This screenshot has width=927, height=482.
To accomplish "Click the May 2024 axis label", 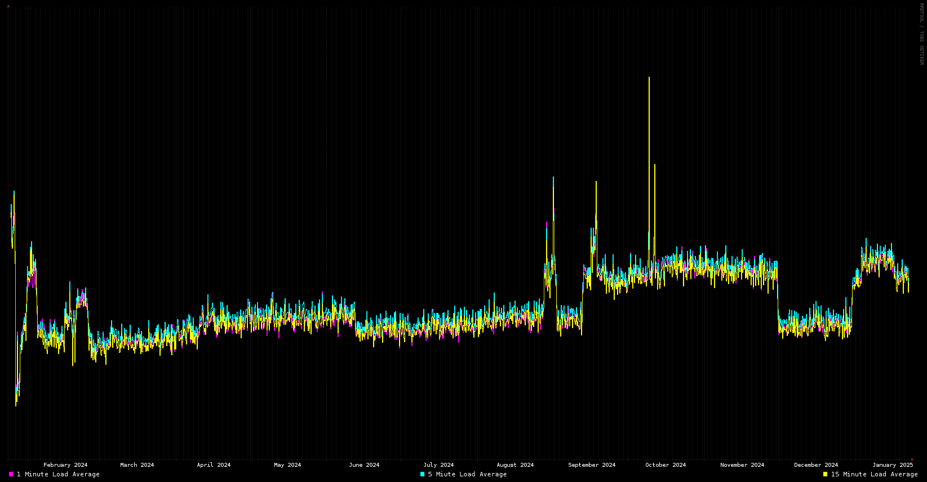I will point(287,465).
